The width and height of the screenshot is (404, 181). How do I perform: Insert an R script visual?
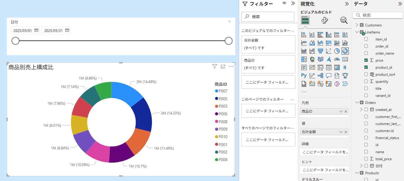coord(345,67)
